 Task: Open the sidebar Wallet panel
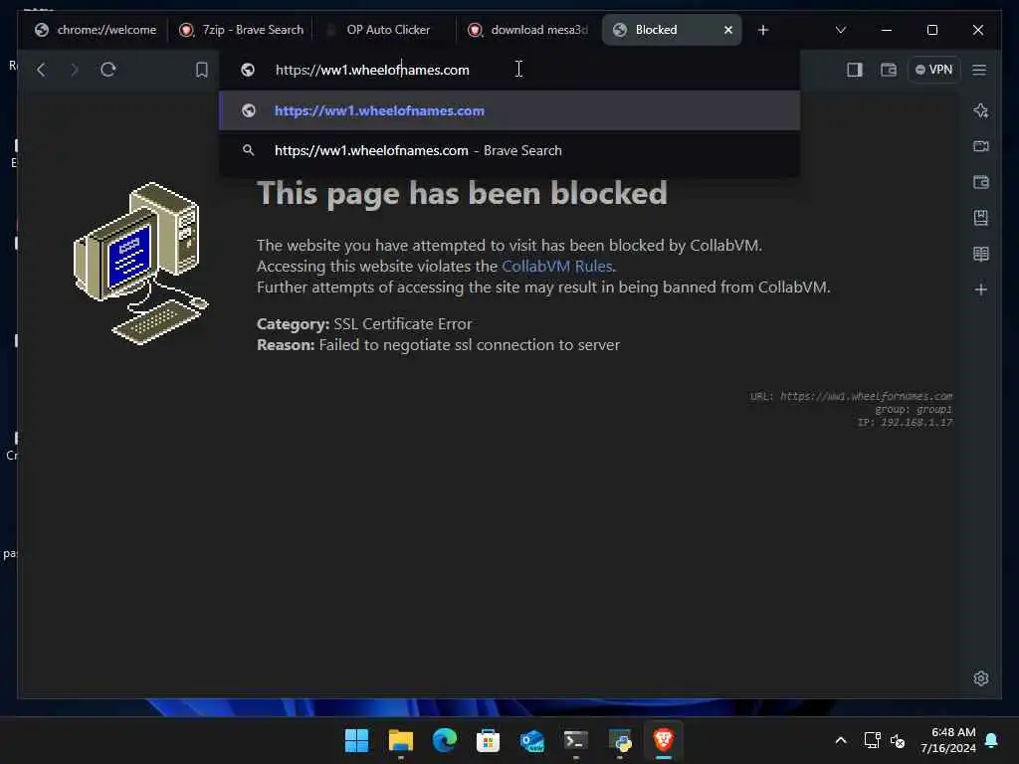980,182
